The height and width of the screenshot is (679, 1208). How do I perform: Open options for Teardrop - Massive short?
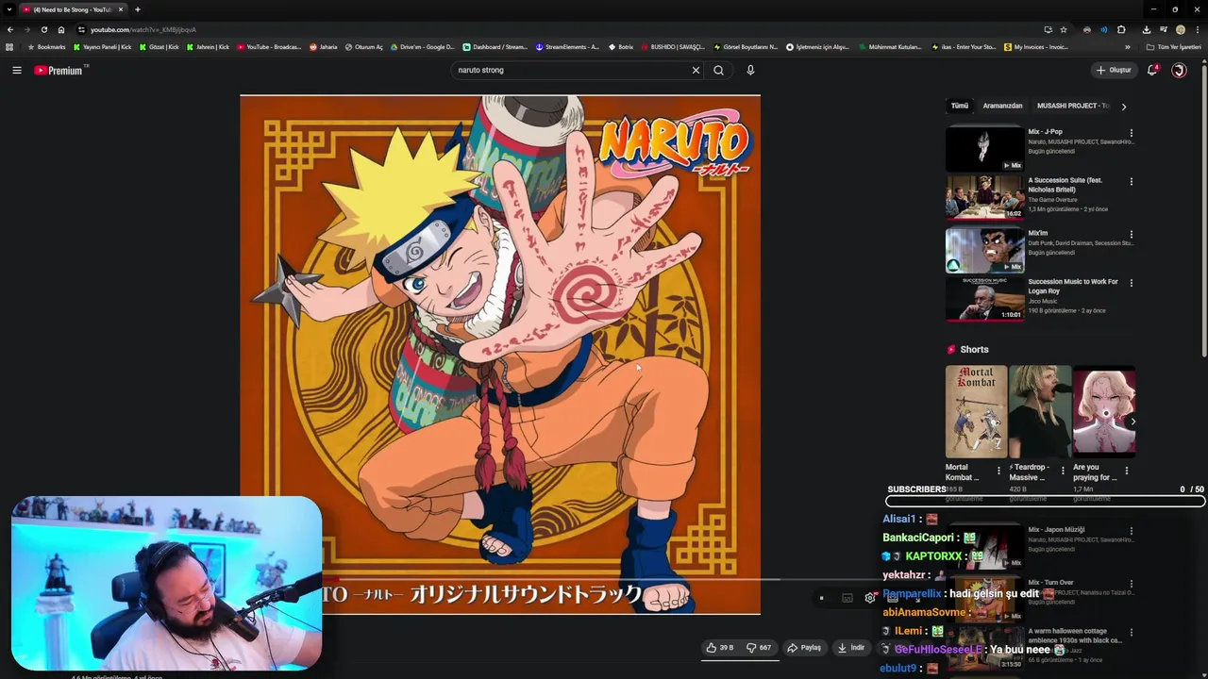[x=1063, y=470]
